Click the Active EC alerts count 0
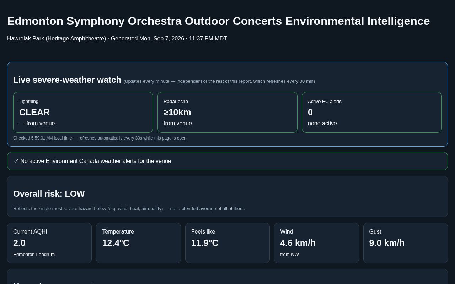 pos(310,112)
